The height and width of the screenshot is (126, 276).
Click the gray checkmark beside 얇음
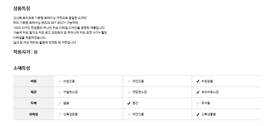click(x=60, y=103)
